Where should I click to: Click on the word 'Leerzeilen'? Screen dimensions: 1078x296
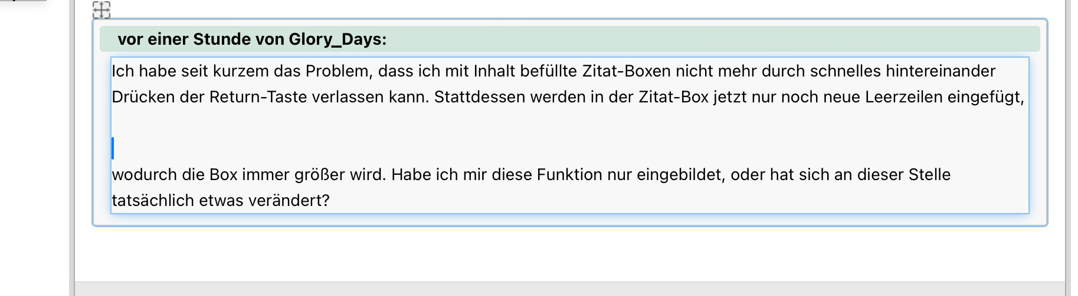point(903,97)
